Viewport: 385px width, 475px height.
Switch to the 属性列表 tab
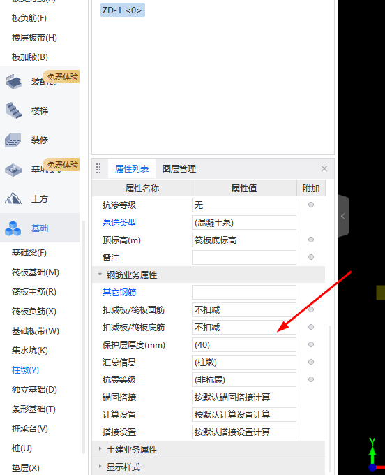tap(132, 168)
